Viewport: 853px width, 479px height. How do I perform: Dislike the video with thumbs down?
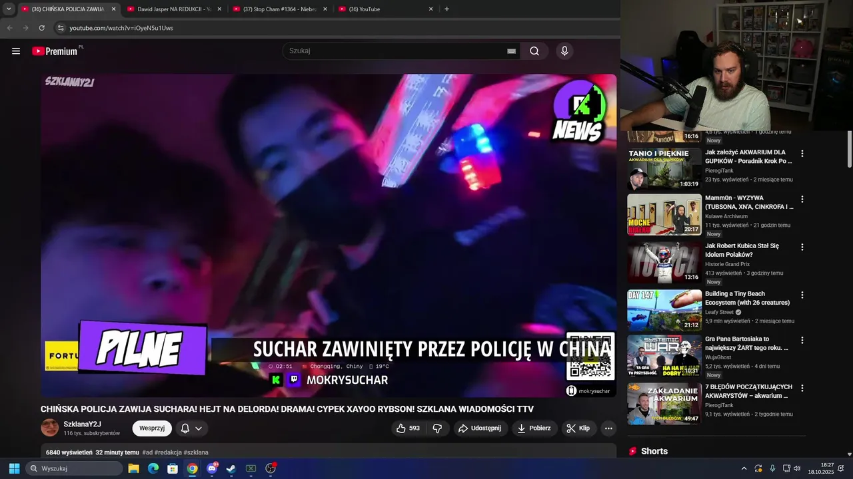point(437,428)
